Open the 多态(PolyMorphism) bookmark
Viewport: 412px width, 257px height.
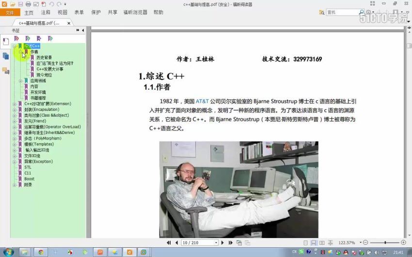(43, 139)
